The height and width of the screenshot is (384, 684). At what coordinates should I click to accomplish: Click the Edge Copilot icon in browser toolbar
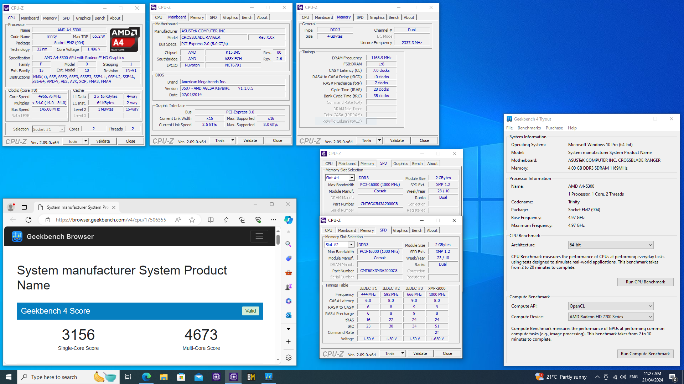(x=288, y=220)
